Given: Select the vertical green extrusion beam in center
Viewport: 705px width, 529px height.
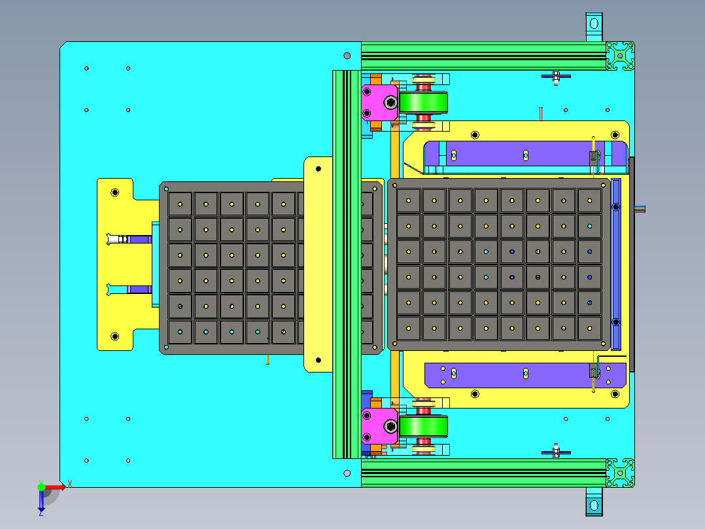Looking at the screenshot, I should pyautogui.click(x=347, y=264).
